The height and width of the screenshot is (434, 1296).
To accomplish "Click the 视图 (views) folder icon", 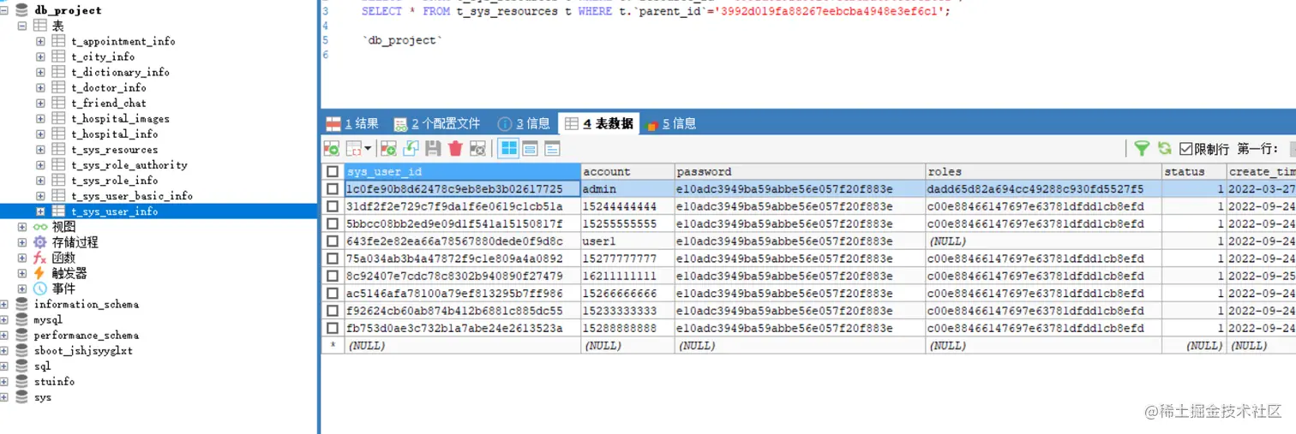I will click(39, 227).
